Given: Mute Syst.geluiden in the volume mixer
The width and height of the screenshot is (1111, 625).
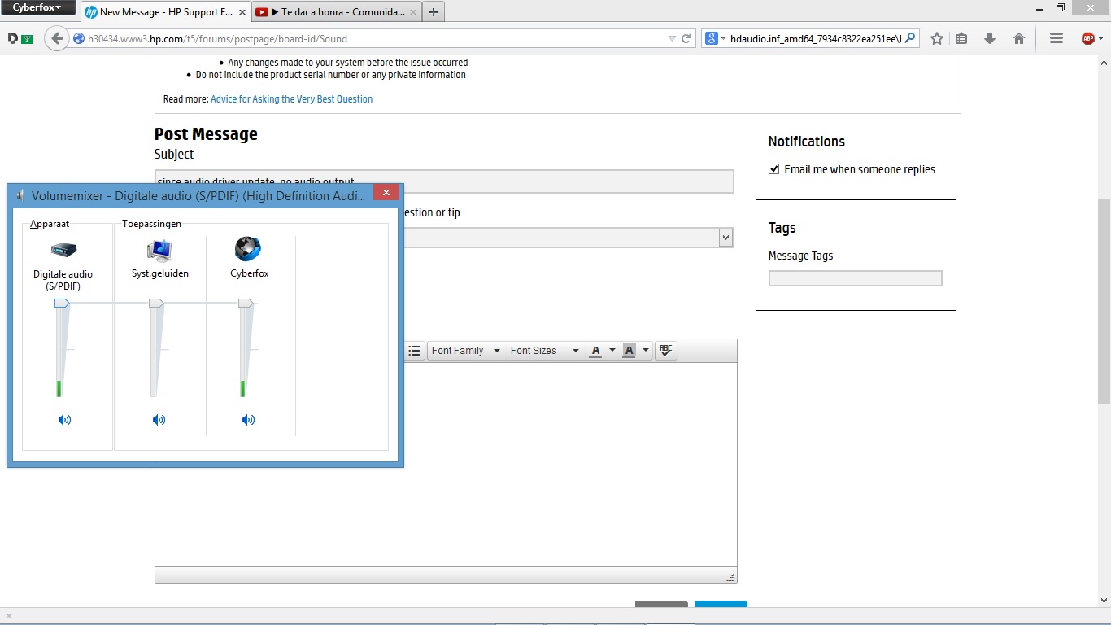Looking at the screenshot, I should 159,420.
